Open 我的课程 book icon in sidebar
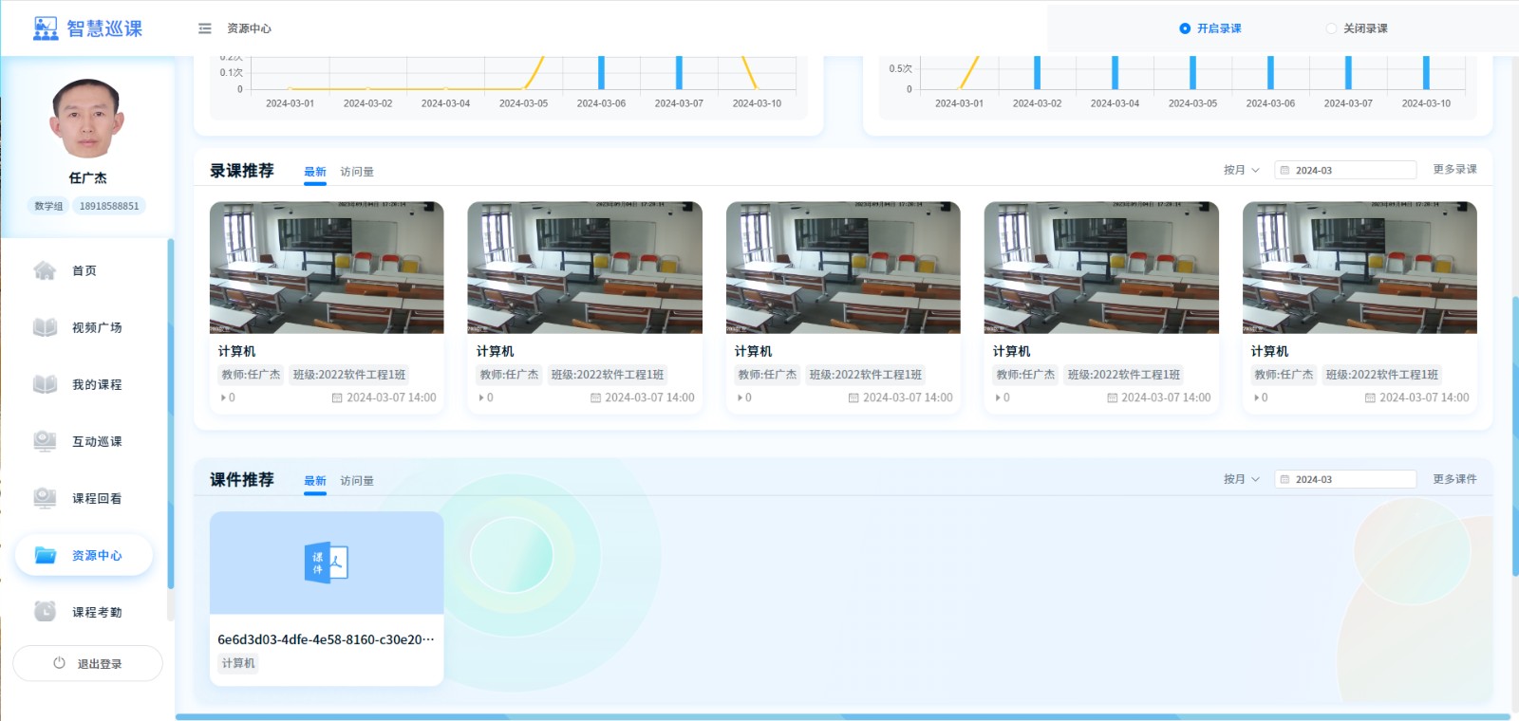The width and height of the screenshot is (1519, 721). tap(45, 384)
